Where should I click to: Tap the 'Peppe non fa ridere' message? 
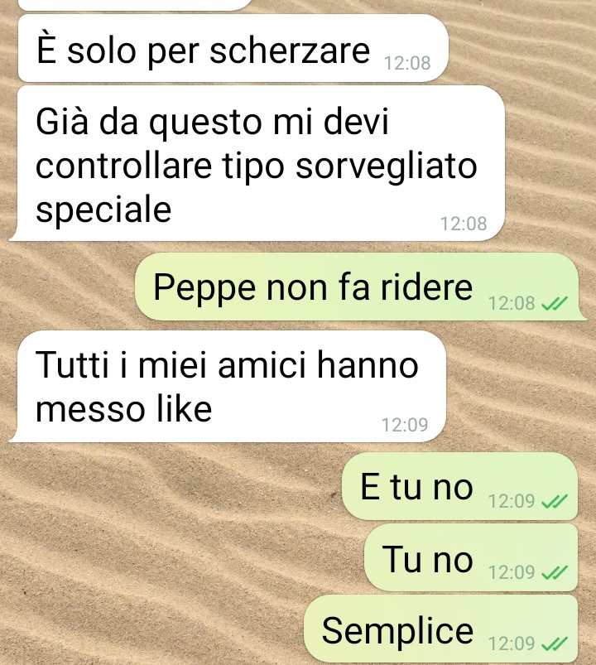point(360,287)
